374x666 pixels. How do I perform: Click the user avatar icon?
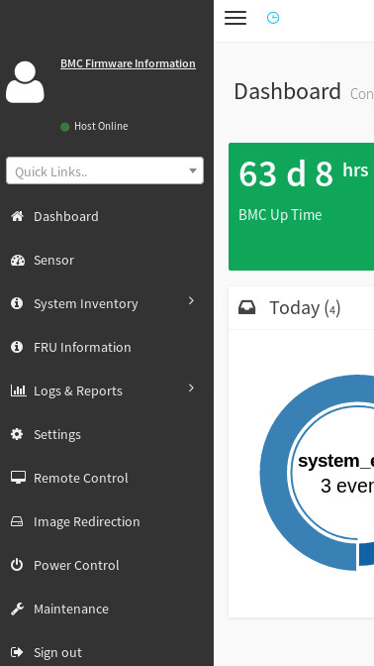point(25,82)
